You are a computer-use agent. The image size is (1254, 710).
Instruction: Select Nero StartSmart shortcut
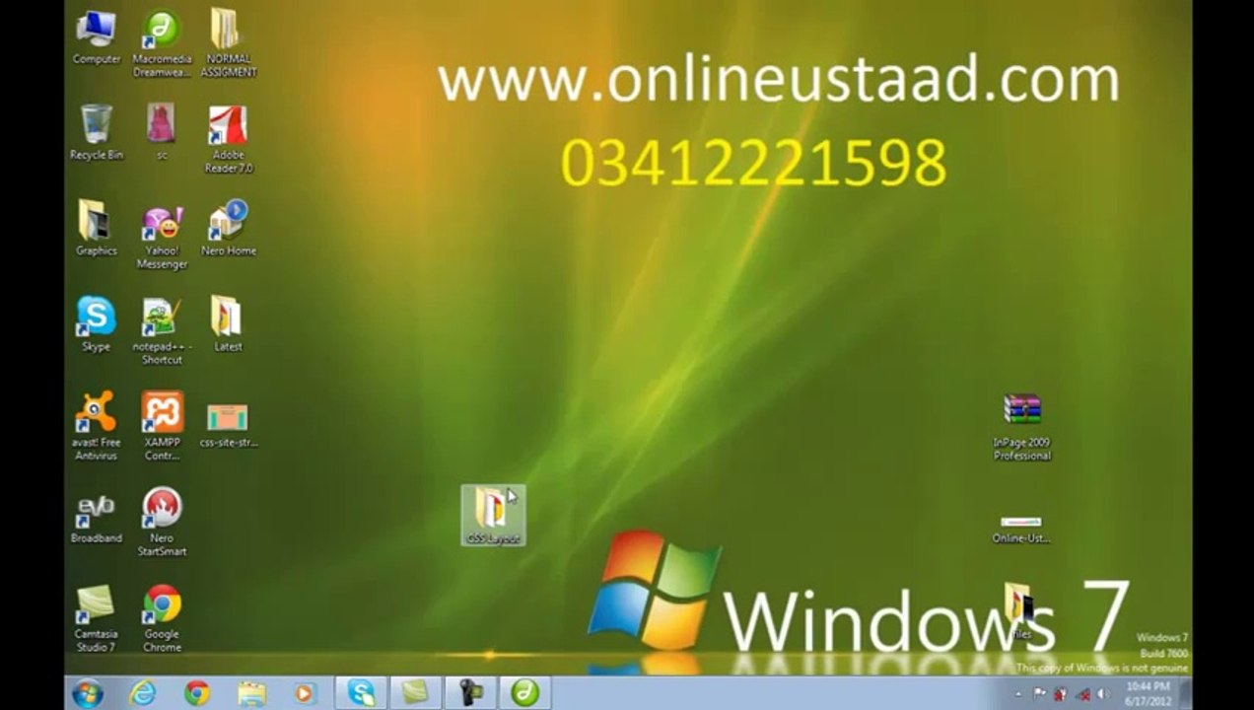coord(162,522)
